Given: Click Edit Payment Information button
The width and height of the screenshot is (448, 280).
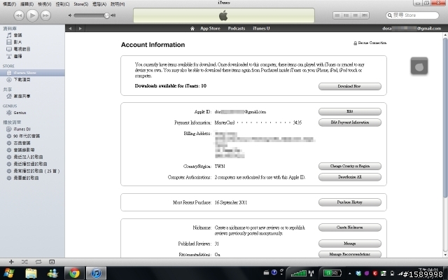Looking at the screenshot, I should (x=350, y=122).
